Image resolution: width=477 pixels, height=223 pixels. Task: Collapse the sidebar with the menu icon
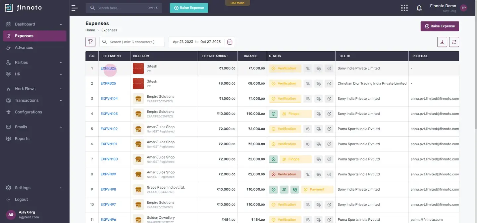tap(75, 8)
